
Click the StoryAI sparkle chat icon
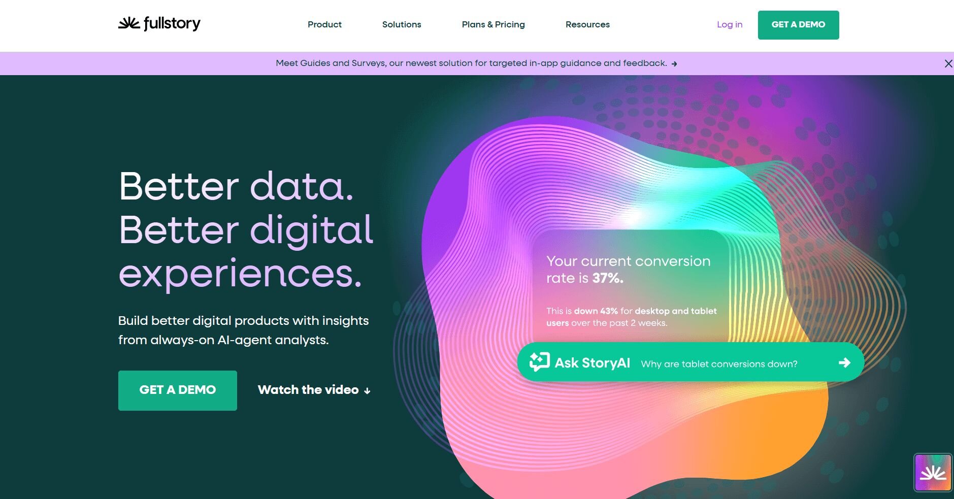tap(539, 362)
